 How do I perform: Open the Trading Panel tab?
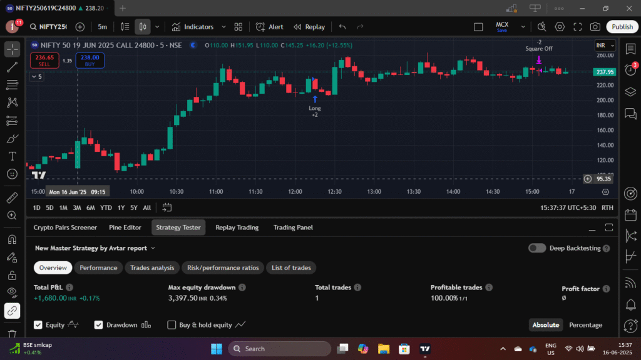pos(293,227)
